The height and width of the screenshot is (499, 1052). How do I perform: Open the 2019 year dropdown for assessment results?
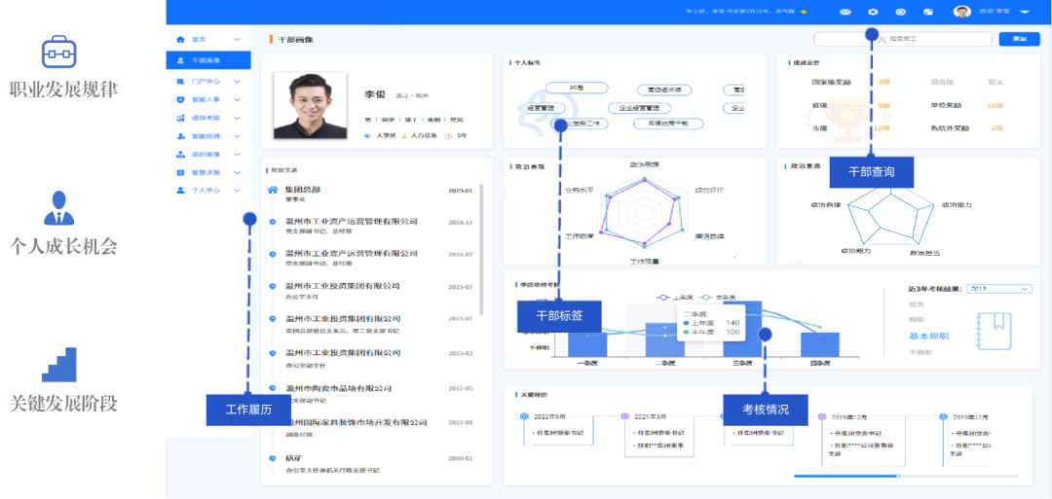[999, 289]
